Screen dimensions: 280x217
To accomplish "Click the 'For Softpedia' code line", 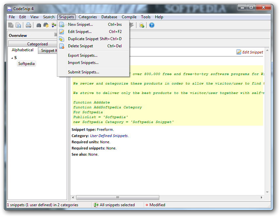I will tap(88, 112).
